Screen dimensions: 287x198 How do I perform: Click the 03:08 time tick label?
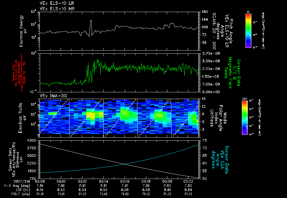point(40,181)
